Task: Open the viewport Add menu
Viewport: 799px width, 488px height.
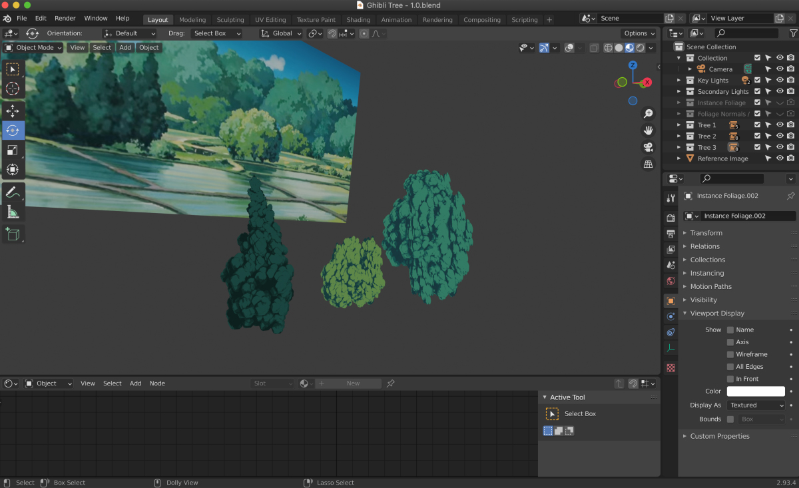Action: tap(125, 47)
